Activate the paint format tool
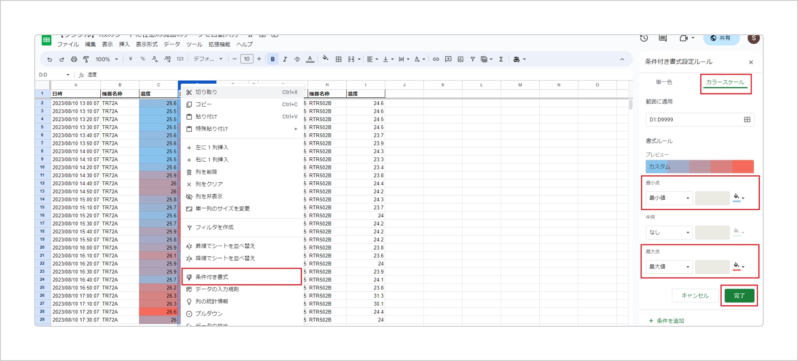The width and height of the screenshot is (798, 361). [86, 59]
